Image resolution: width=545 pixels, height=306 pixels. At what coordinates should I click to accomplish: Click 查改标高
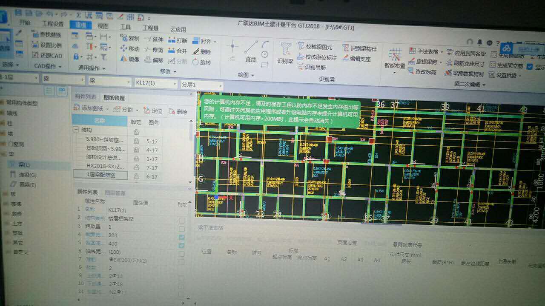coord(422,72)
